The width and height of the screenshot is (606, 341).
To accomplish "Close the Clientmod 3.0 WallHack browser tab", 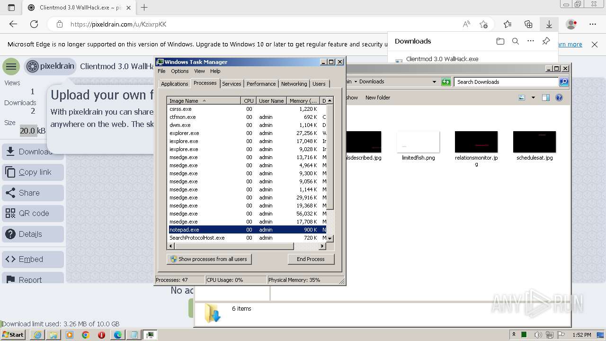I will pos(128,8).
